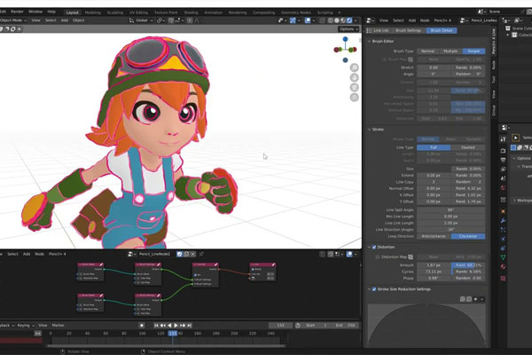Select the Clockwise loop direction button
This screenshot has height=355, width=532.
click(468, 236)
